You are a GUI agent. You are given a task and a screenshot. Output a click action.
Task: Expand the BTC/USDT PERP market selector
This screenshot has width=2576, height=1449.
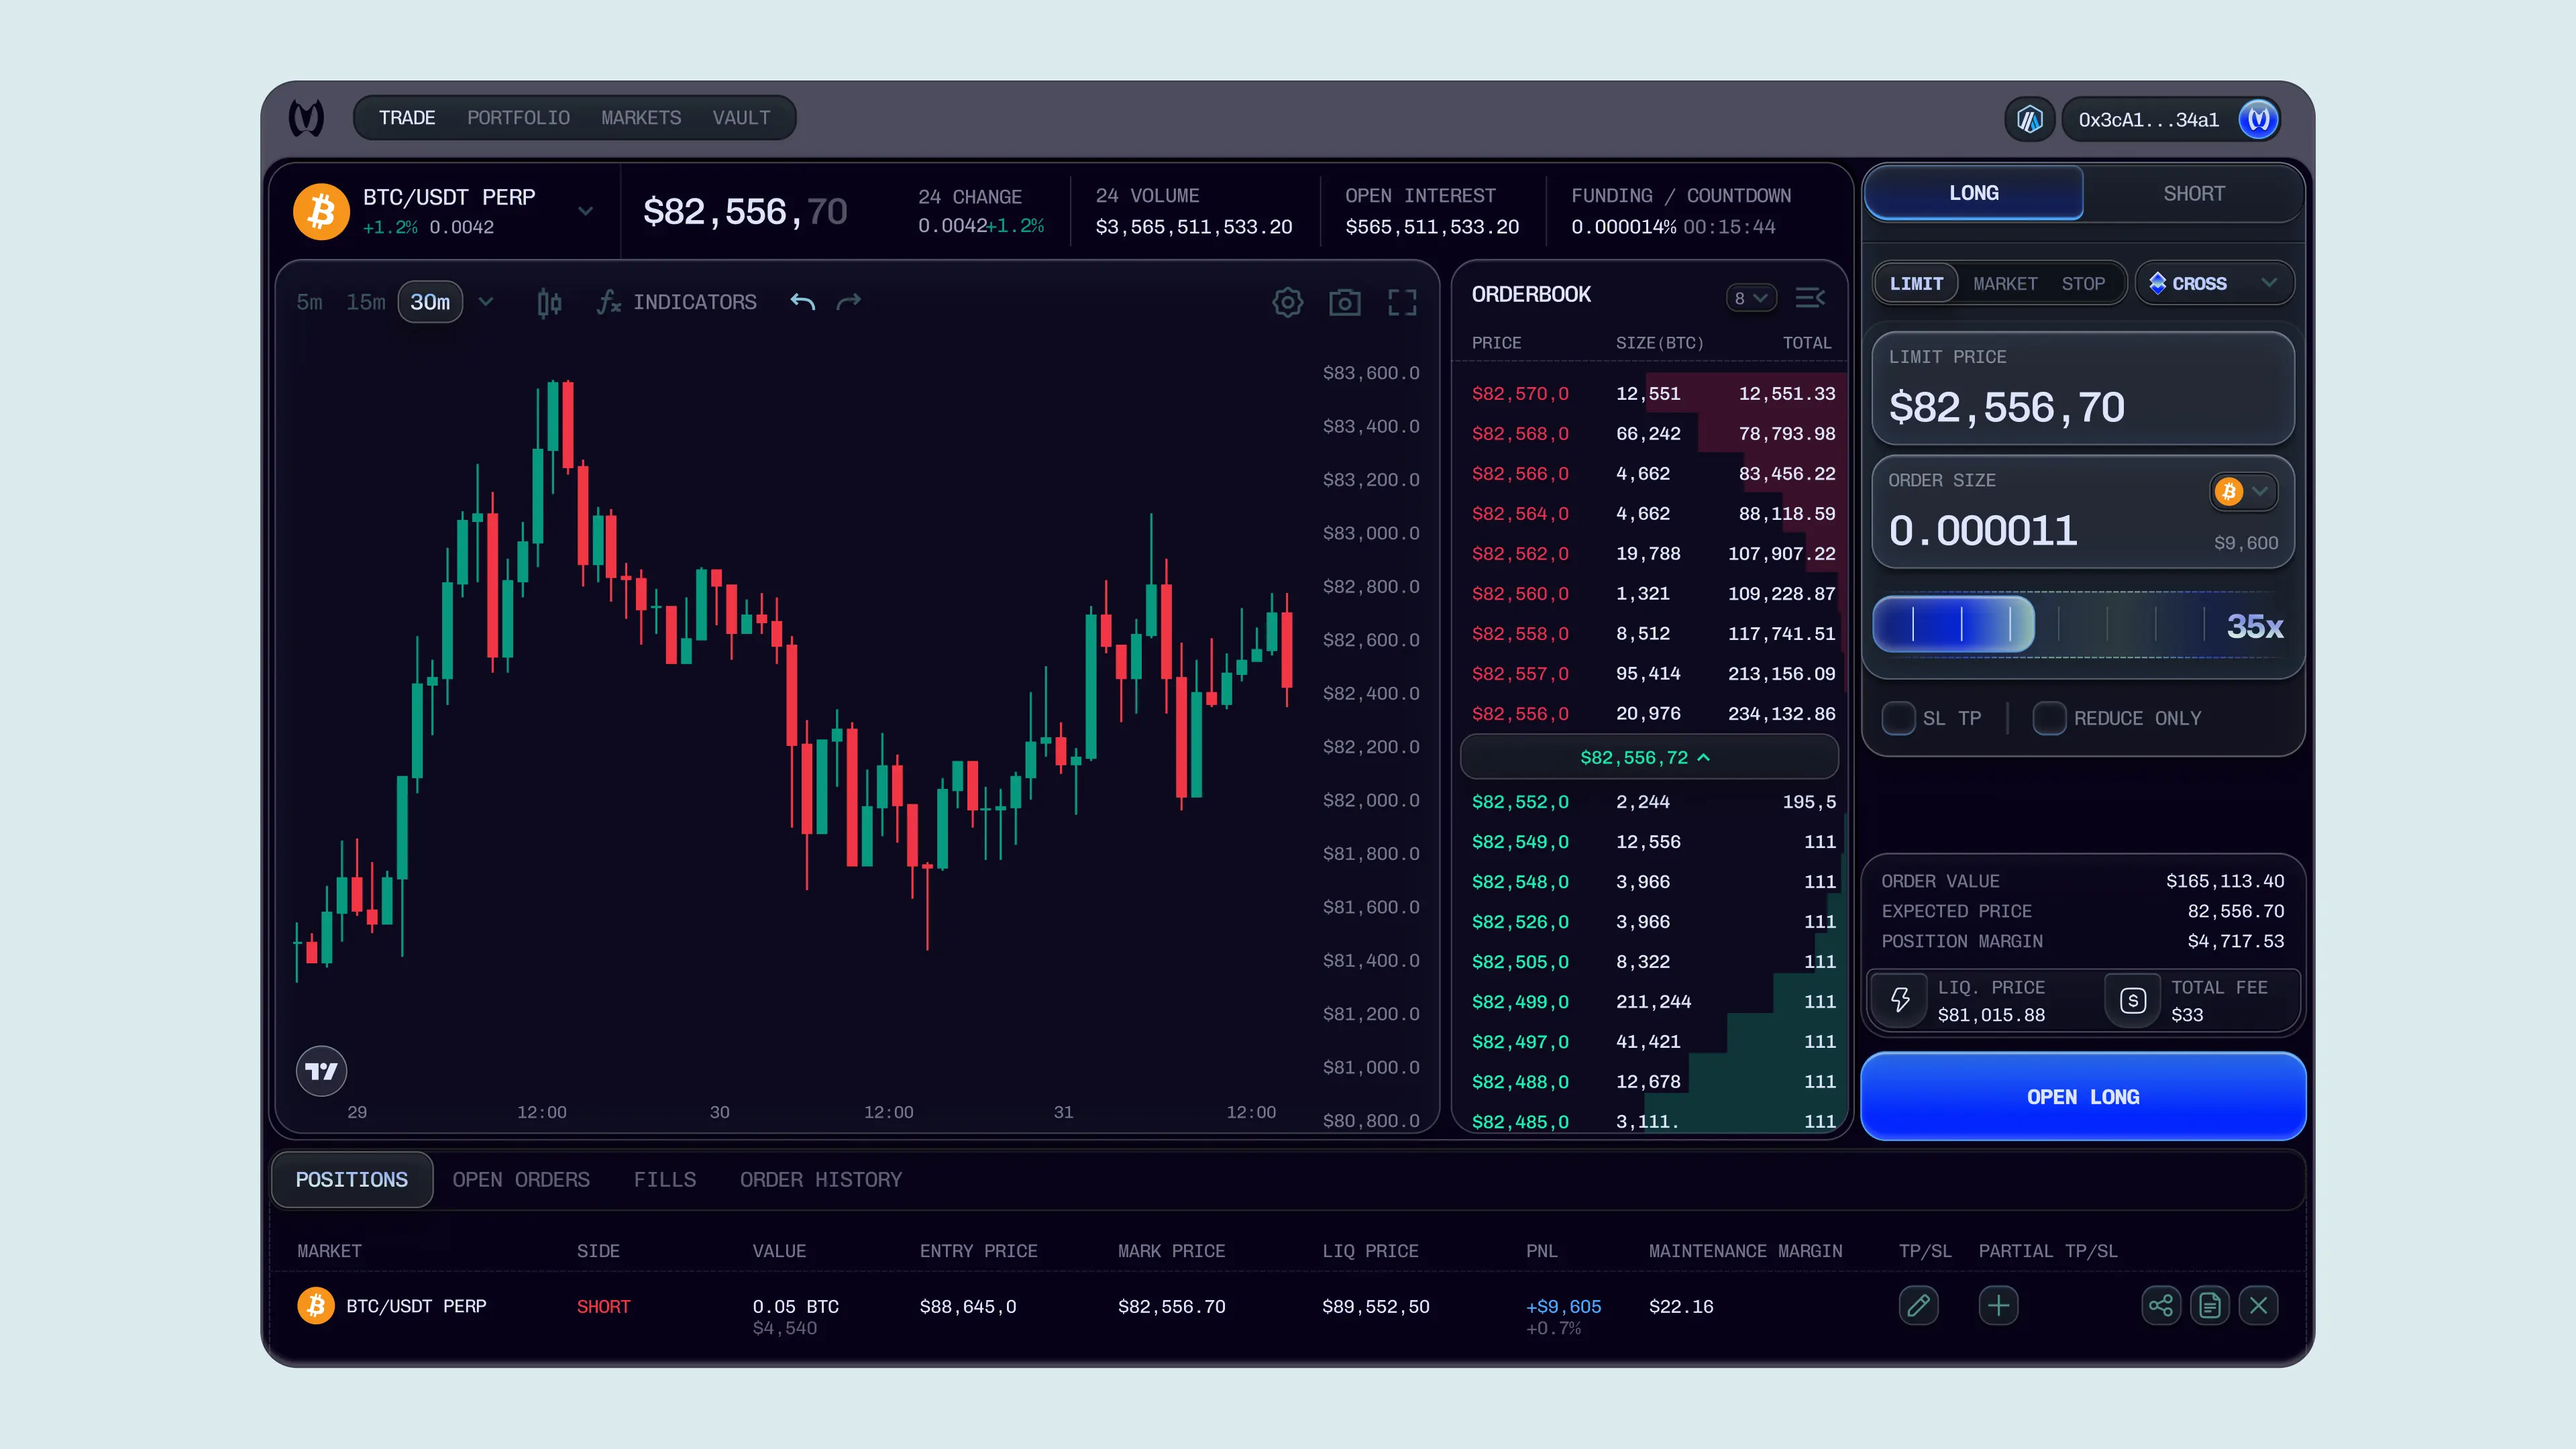pos(586,211)
